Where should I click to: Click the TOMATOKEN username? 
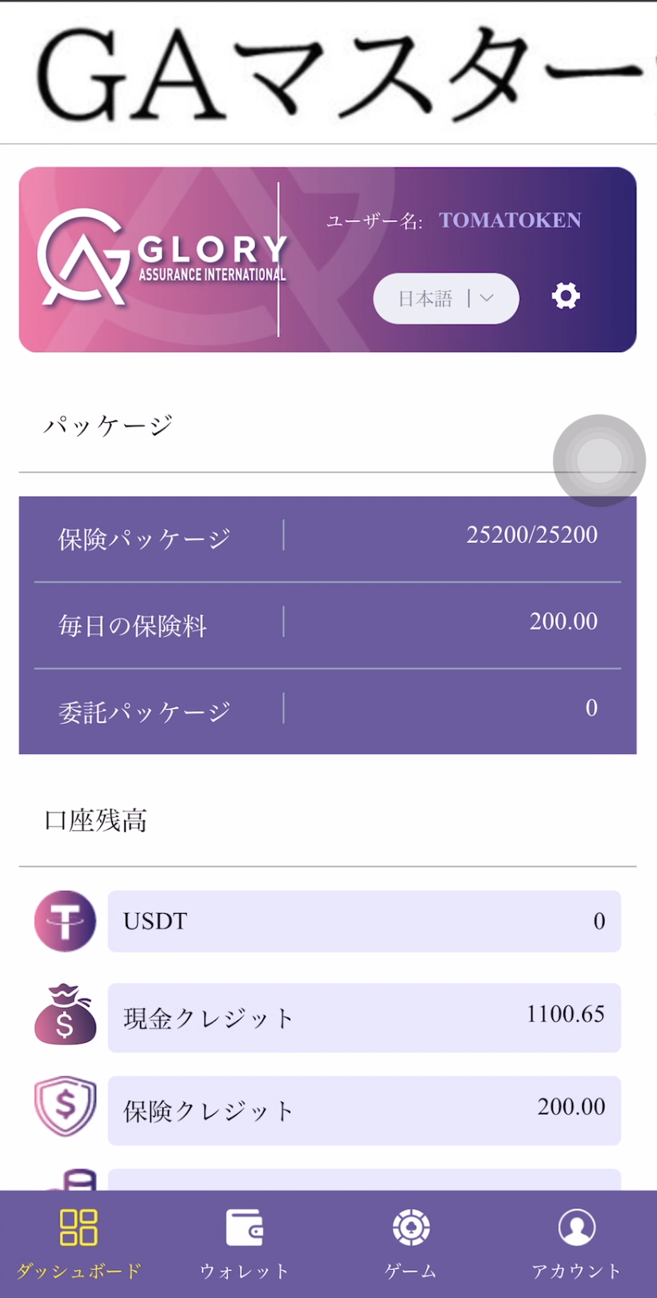[510, 220]
